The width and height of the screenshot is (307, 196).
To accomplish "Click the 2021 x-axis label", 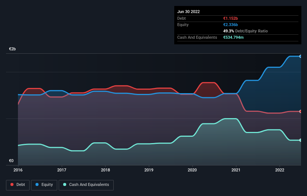I will (236, 170).
